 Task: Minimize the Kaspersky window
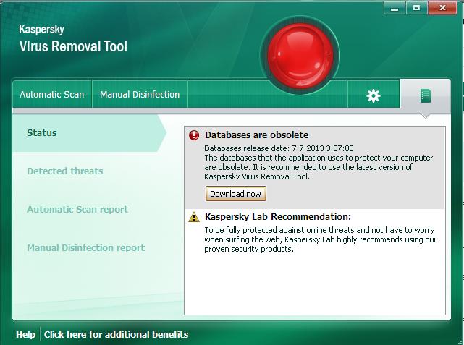point(395,8)
